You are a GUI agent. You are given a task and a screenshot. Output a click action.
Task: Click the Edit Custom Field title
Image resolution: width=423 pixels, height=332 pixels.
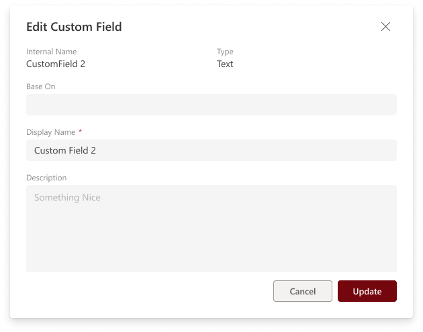[x=74, y=27]
